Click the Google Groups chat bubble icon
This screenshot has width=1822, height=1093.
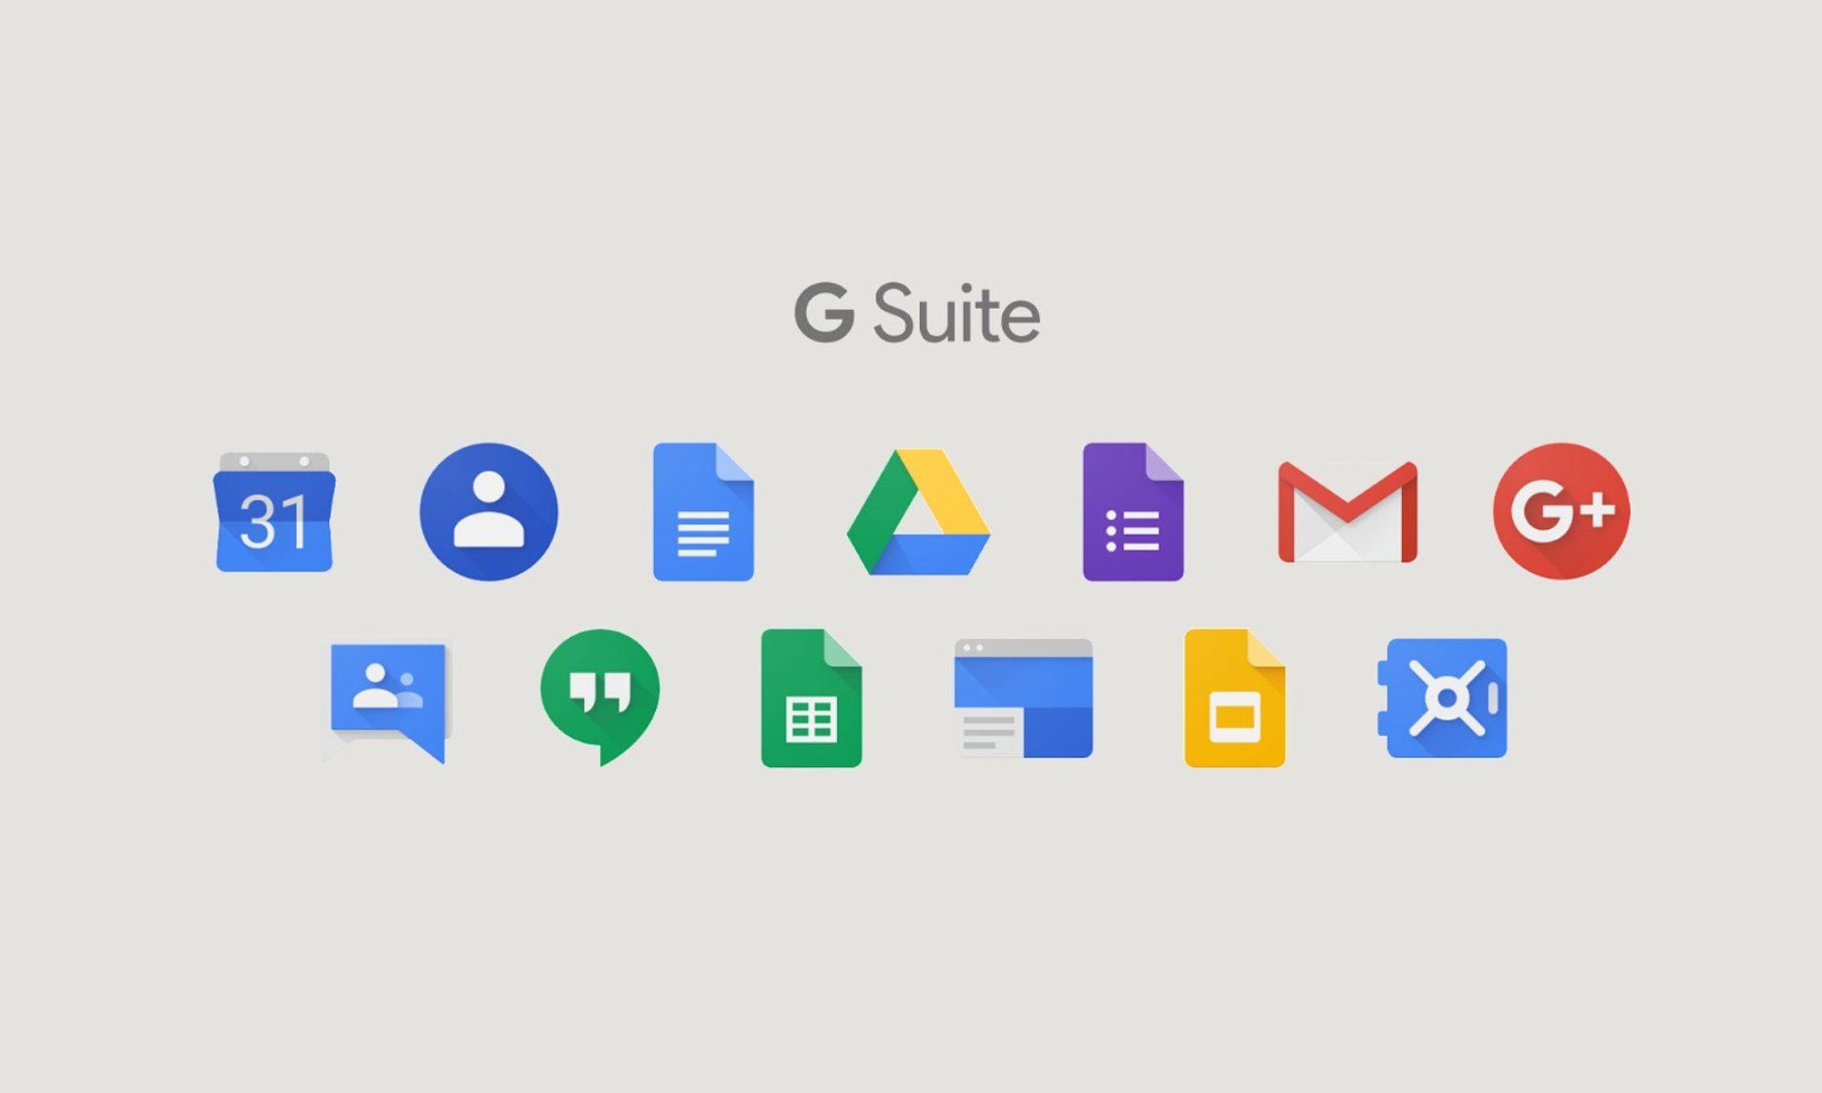click(x=388, y=703)
